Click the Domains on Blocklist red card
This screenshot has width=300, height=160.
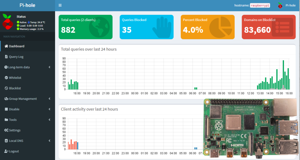pyautogui.click(x=269, y=27)
